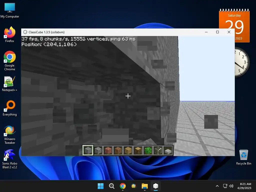Select the Everything search desktop shortcut
256x192 pixels.
point(10,108)
